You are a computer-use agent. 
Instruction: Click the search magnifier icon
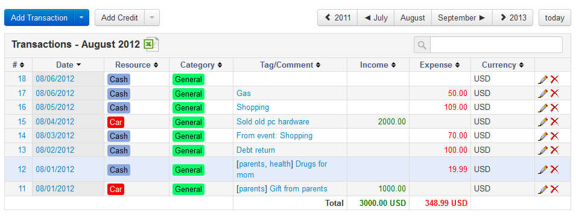click(x=422, y=45)
